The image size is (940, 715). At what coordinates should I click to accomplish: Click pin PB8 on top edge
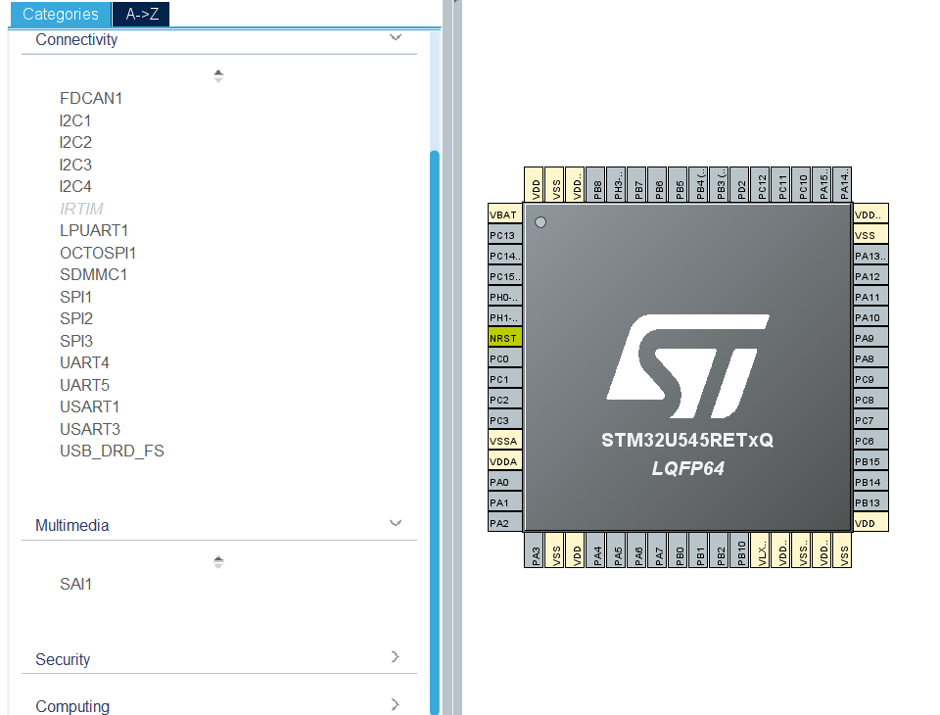click(595, 184)
